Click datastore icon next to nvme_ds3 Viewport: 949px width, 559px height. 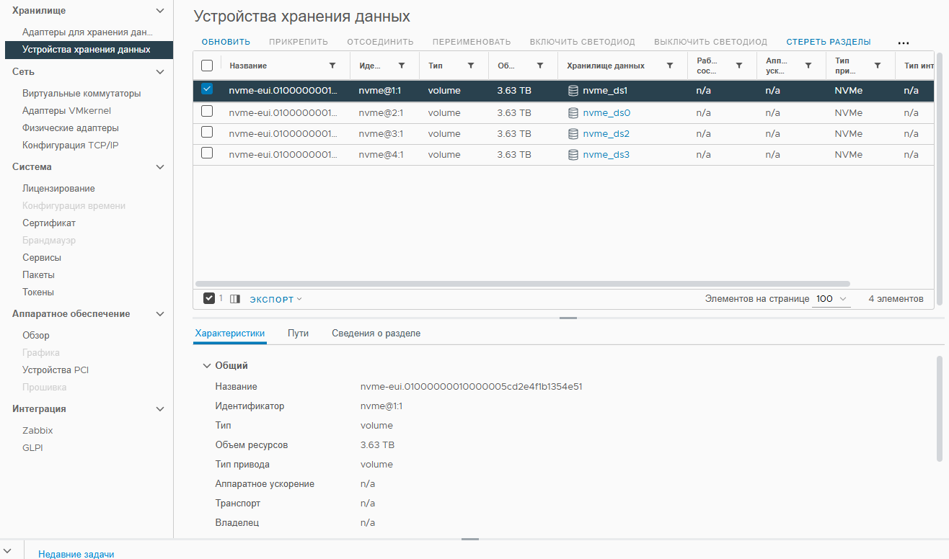(x=573, y=155)
